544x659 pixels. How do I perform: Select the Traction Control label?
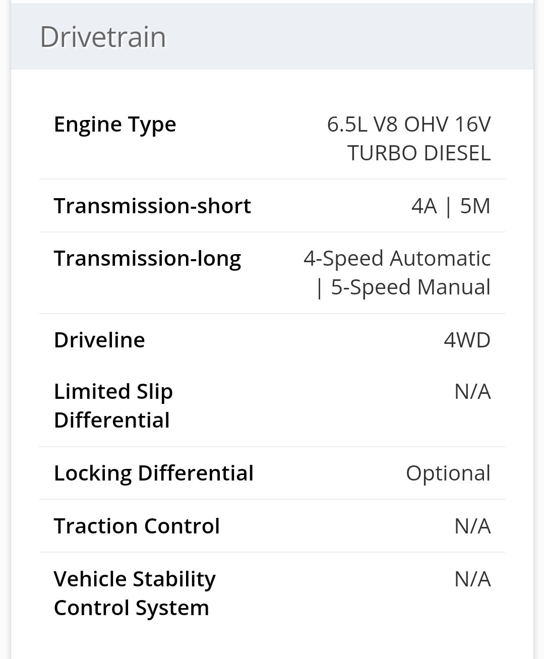137,526
